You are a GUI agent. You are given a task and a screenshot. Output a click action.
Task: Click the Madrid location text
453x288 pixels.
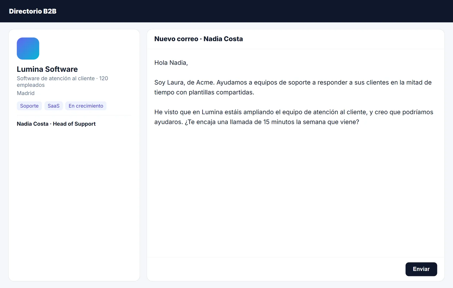pos(25,93)
